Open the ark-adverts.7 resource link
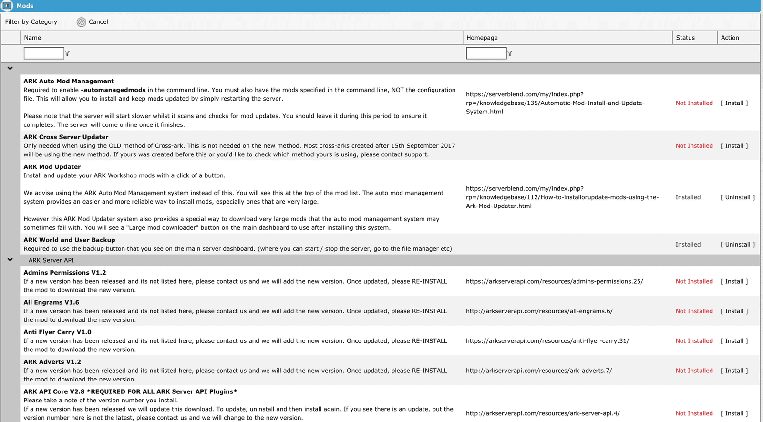763x422 pixels. 539,371
